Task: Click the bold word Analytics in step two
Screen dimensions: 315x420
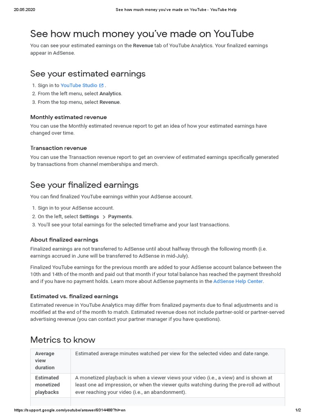Action: pos(110,94)
